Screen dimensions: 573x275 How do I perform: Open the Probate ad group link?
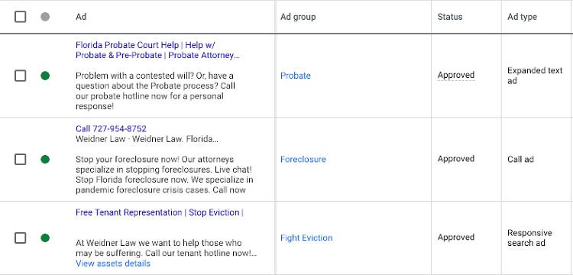pyautogui.click(x=295, y=76)
